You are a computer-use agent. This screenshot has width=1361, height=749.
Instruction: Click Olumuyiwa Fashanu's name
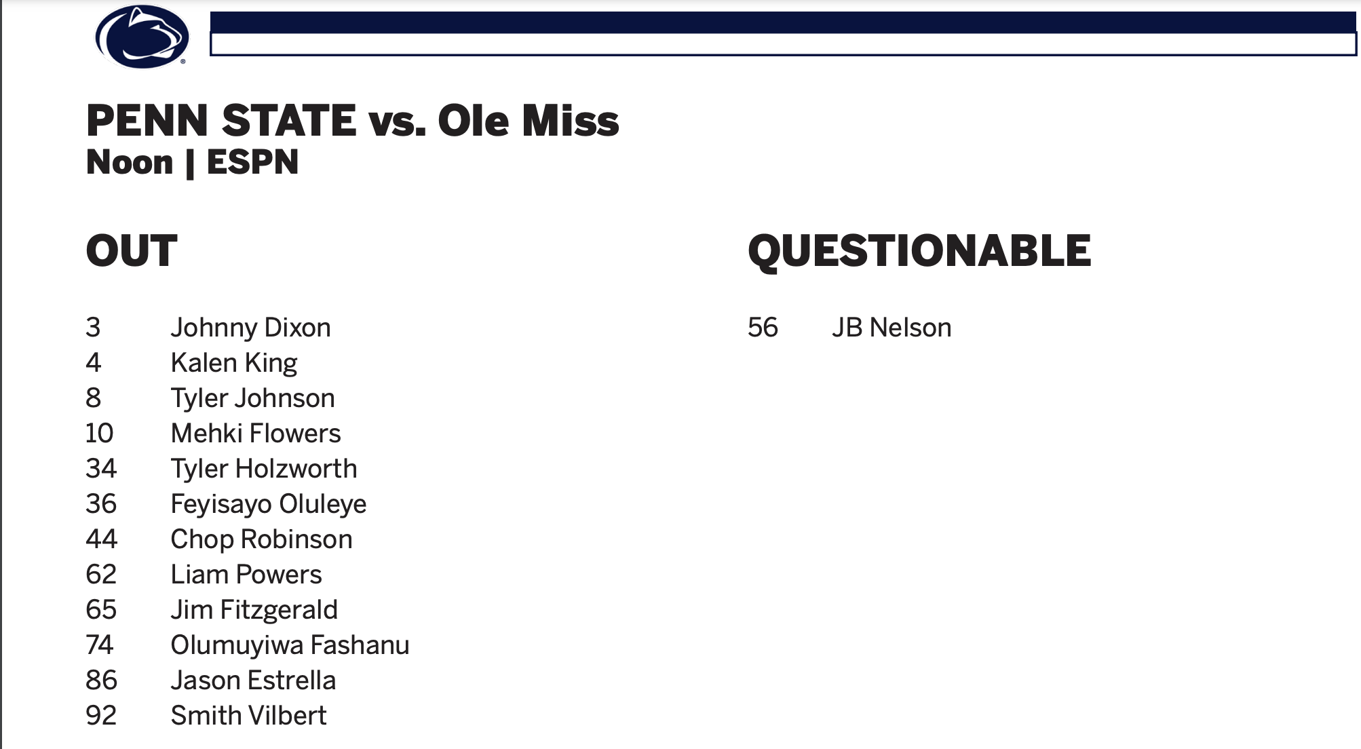pyautogui.click(x=290, y=645)
